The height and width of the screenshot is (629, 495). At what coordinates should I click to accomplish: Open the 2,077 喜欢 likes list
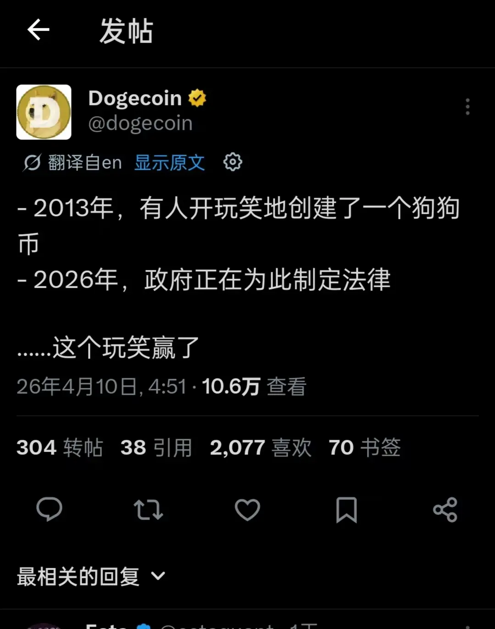[261, 447]
